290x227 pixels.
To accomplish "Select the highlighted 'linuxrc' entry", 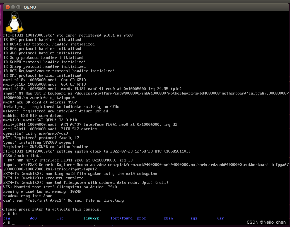I will pyautogui.click(x=91, y=218).
